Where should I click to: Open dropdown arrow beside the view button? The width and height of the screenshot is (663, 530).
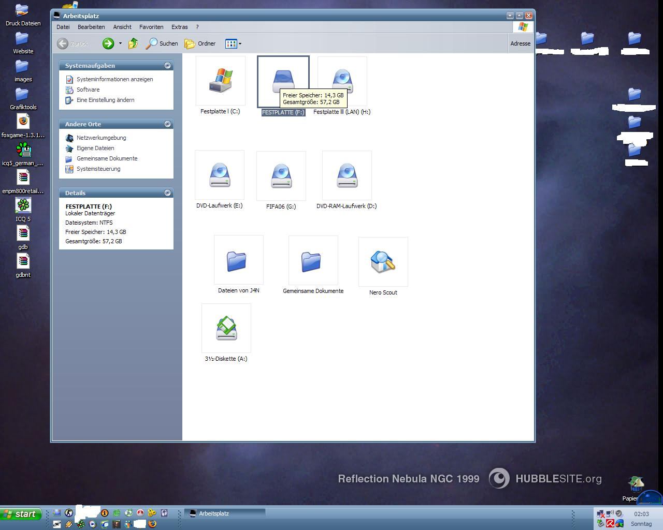pyautogui.click(x=240, y=43)
